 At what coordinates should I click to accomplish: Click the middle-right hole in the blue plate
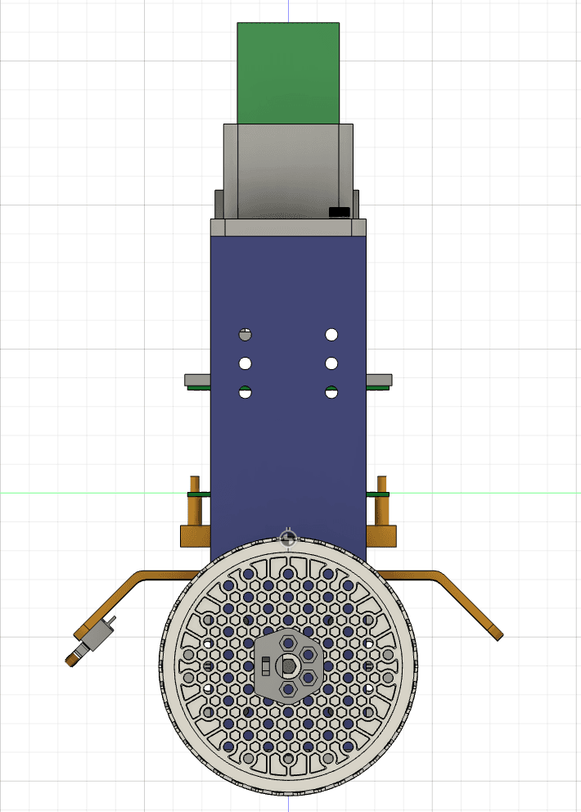pyautogui.click(x=331, y=363)
